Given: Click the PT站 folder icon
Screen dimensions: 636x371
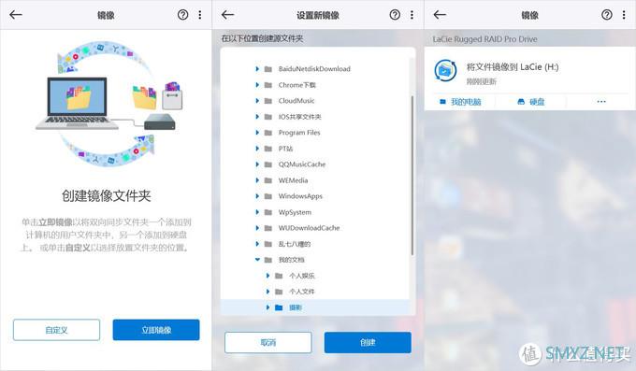Looking at the screenshot, I should (x=268, y=149).
